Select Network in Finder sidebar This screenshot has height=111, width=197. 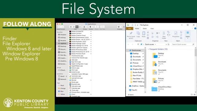click(x=62, y=79)
